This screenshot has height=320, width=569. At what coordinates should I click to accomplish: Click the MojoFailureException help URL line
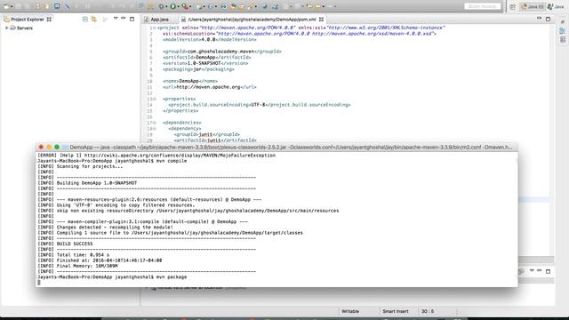pyautogui.click(x=156, y=156)
